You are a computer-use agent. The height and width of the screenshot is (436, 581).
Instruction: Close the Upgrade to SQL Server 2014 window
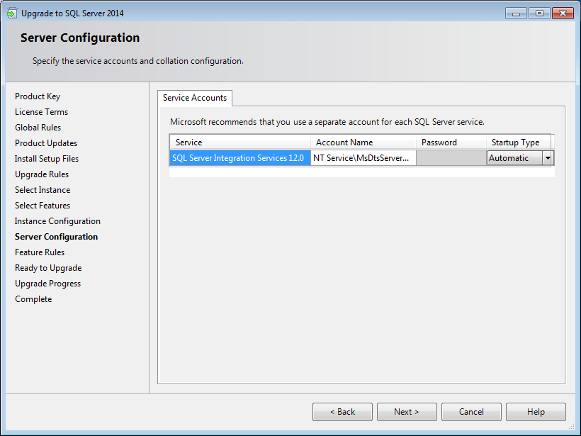click(x=563, y=13)
